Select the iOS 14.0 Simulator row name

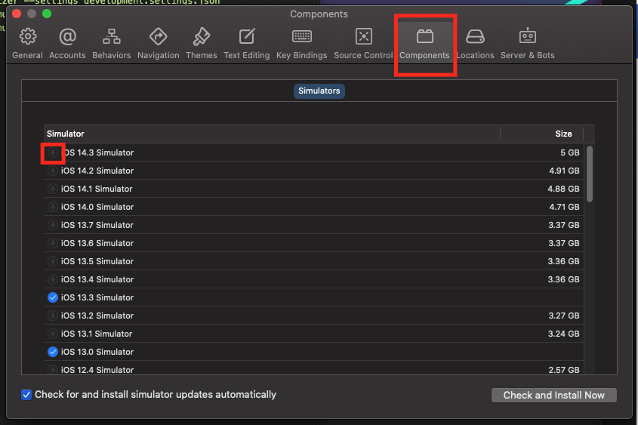tap(97, 207)
